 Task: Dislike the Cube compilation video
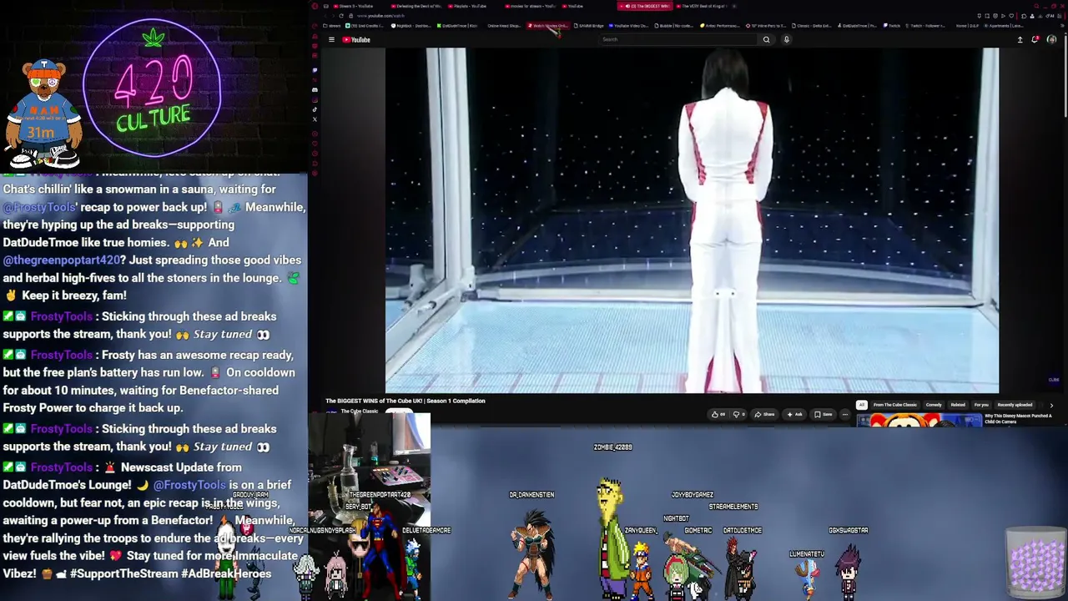tap(738, 414)
